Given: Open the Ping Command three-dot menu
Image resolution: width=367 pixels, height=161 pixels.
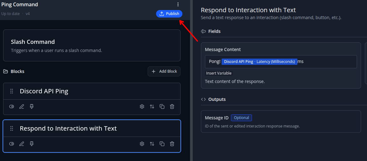Looking at the screenshot, I should pyautogui.click(x=178, y=4).
